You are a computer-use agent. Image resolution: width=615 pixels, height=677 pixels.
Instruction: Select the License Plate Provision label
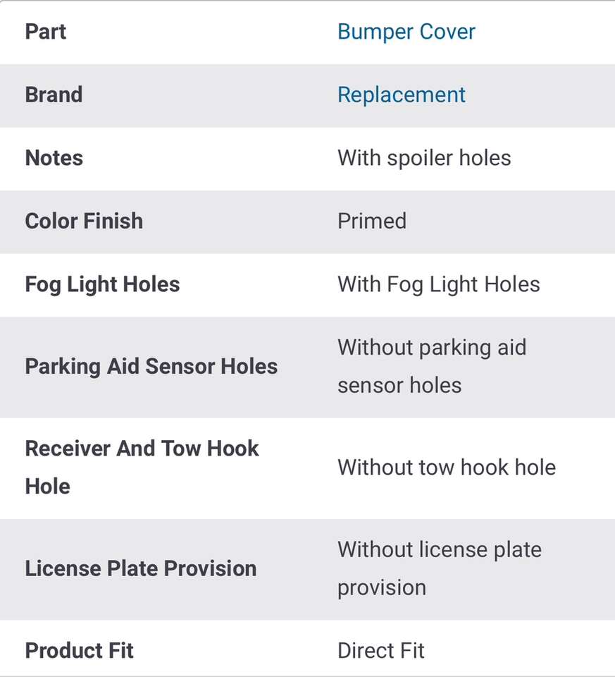pyautogui.click(x=140, y=569)
